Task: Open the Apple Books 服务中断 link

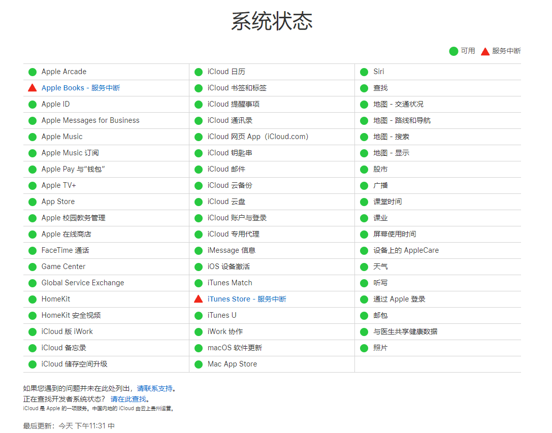Action: click(x=81, y=88)
